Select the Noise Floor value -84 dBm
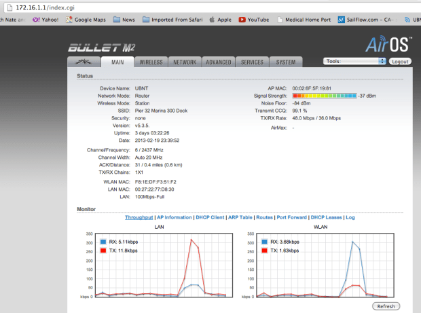 point(301,103)
